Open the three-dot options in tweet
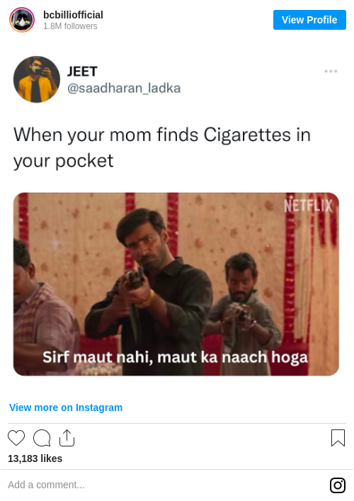Viewport: 354px width, 501px height. coord(331,71)
